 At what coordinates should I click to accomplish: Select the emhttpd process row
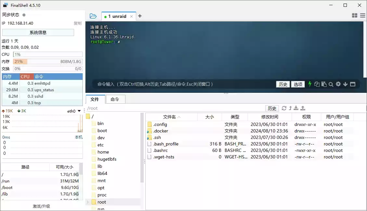[42, 83]
